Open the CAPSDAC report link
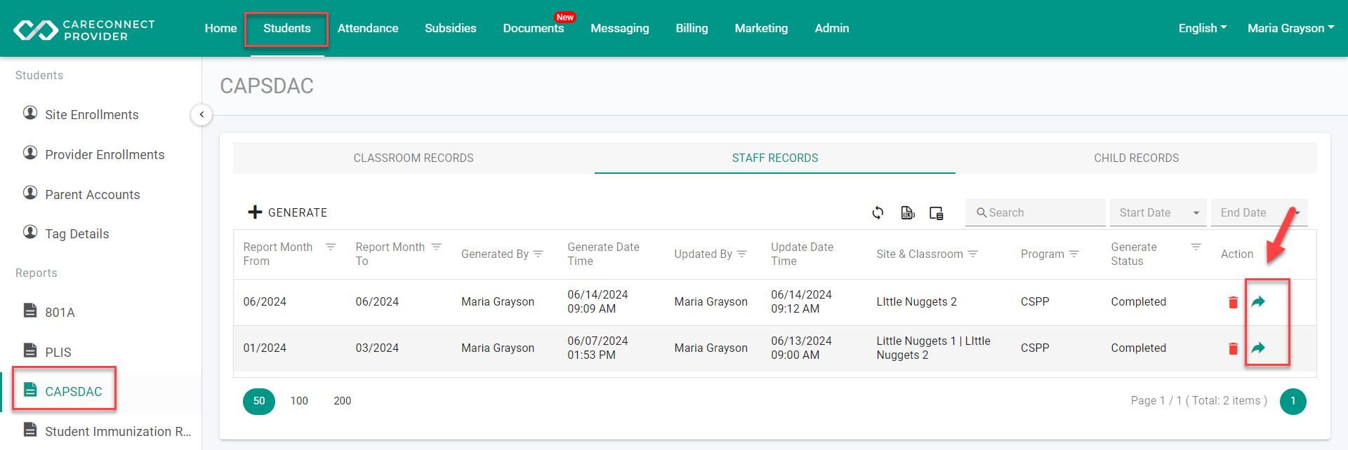Viewport: 1348px width, 450px height. (x=74, y=392)
